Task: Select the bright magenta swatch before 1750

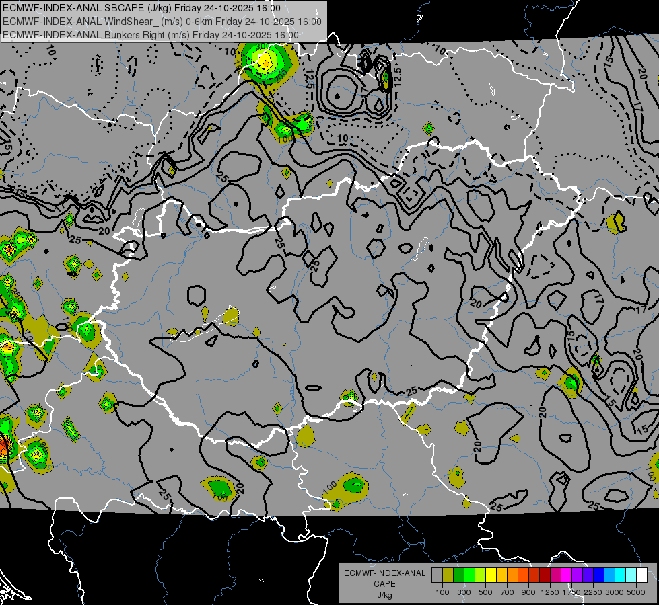Action: click(567, 575)
